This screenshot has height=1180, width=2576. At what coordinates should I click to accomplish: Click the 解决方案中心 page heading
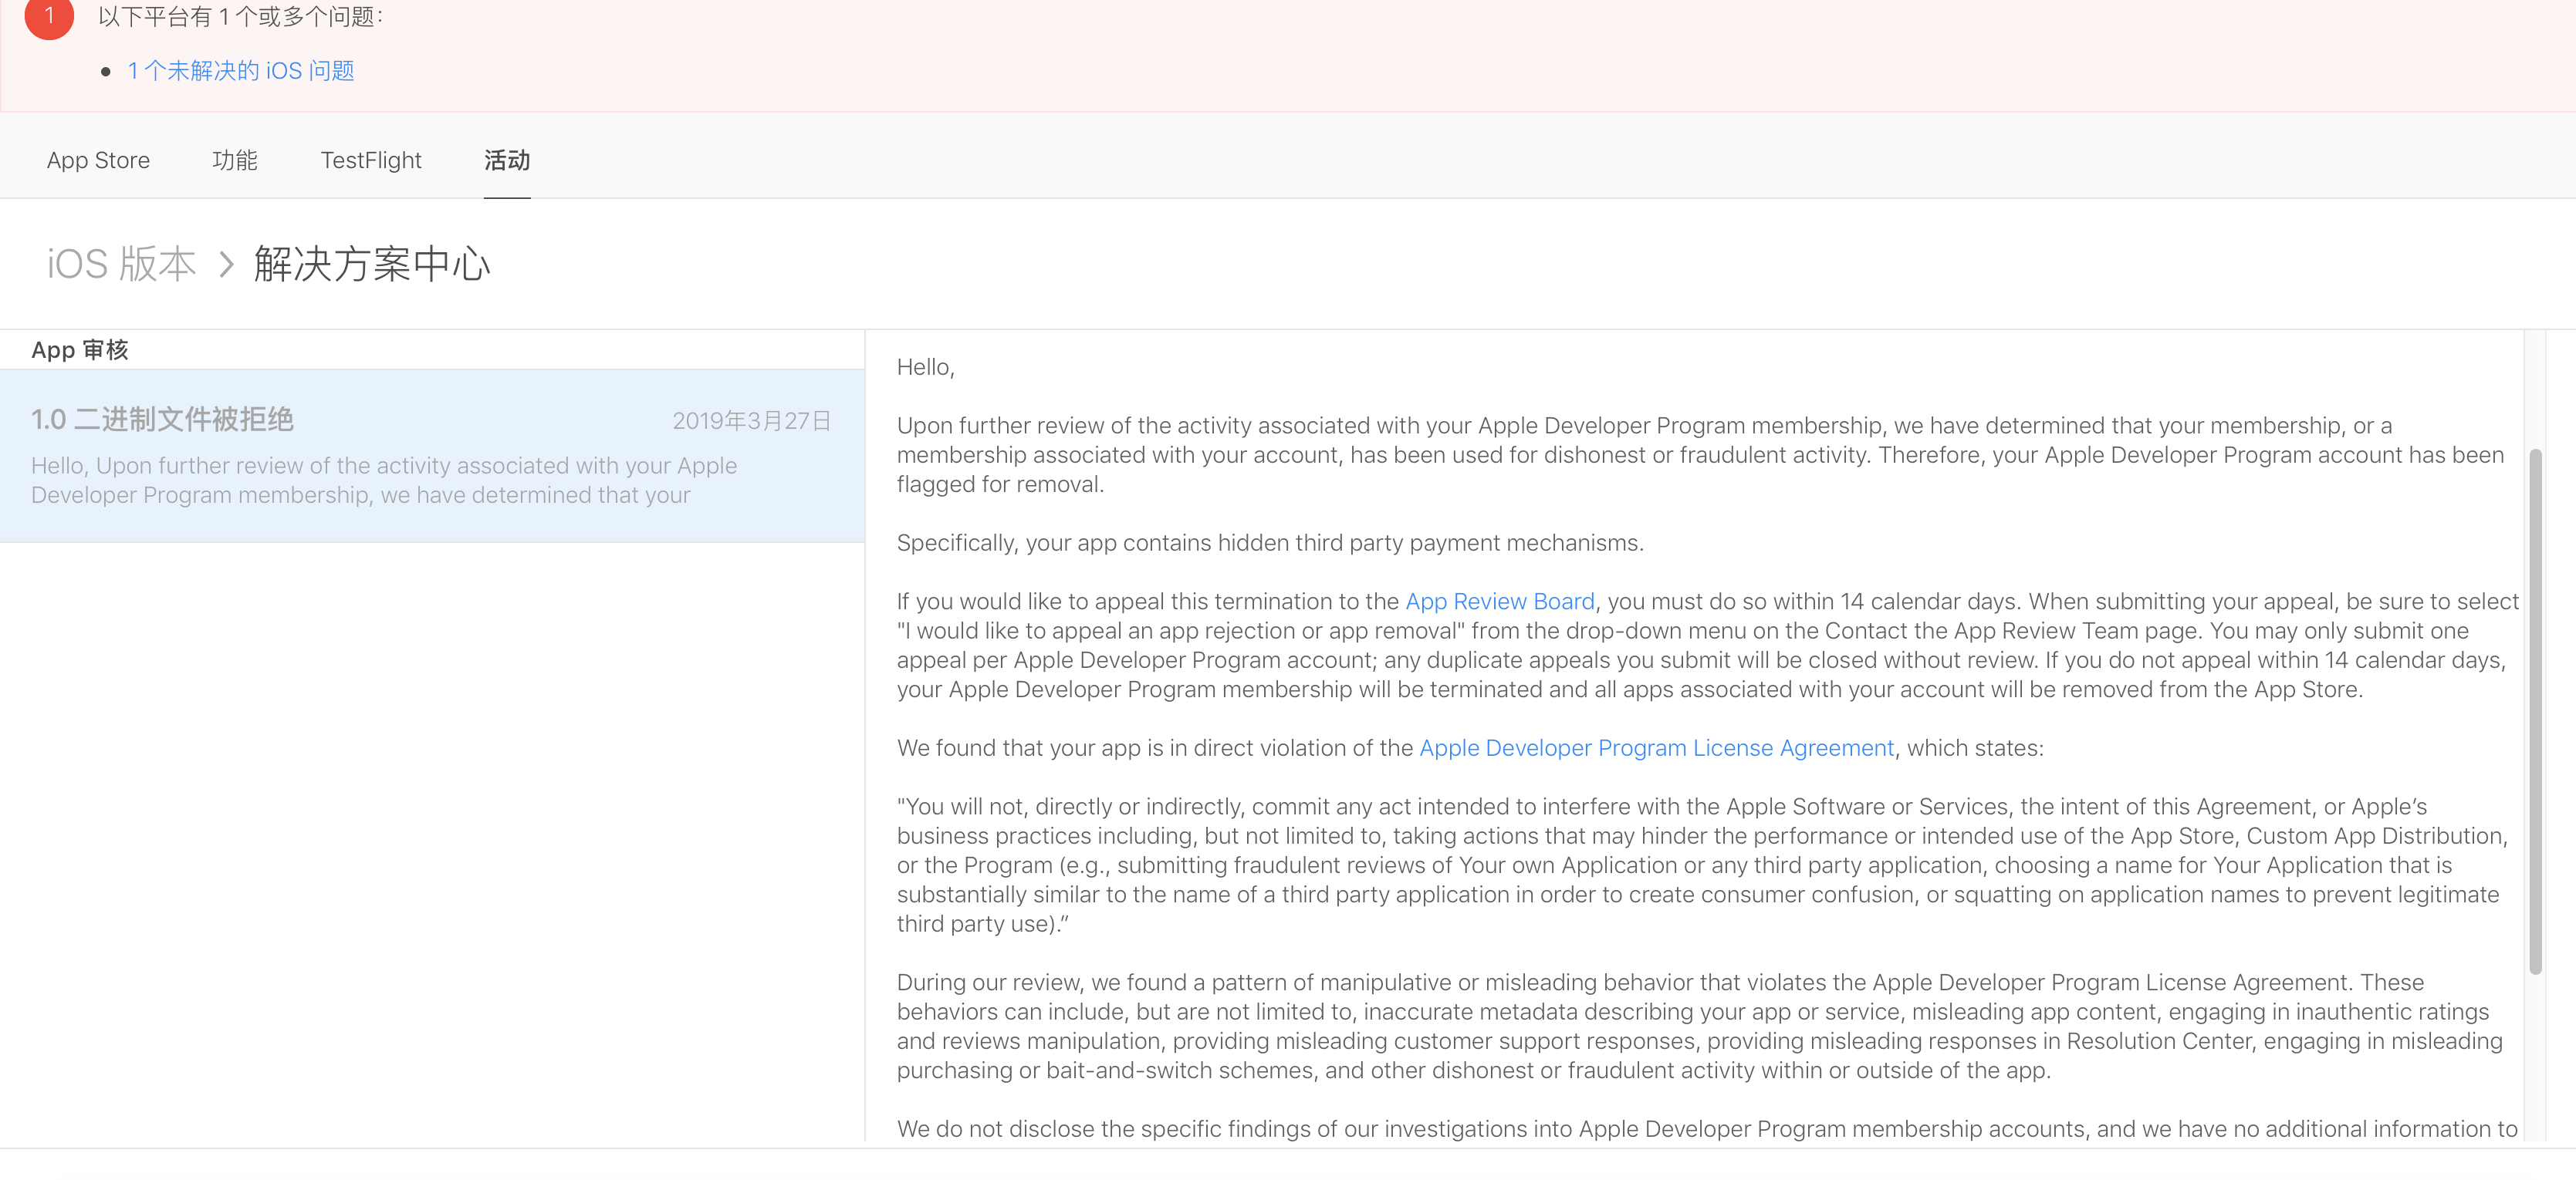(x=372, y=264)
